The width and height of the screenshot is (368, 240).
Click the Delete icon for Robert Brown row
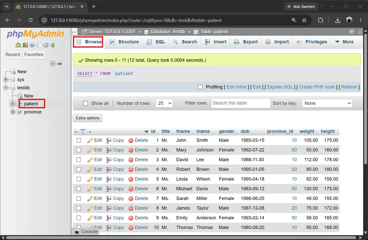(x=131, y=170)
